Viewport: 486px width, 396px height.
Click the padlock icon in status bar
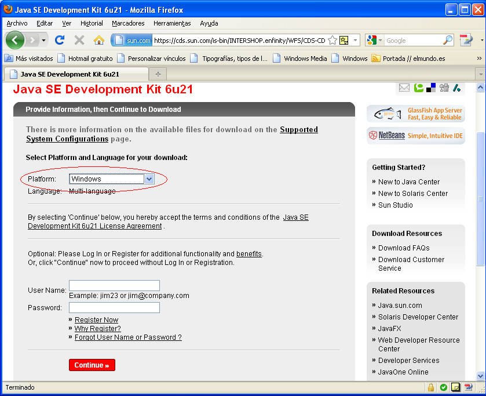[x=431, y=387]
